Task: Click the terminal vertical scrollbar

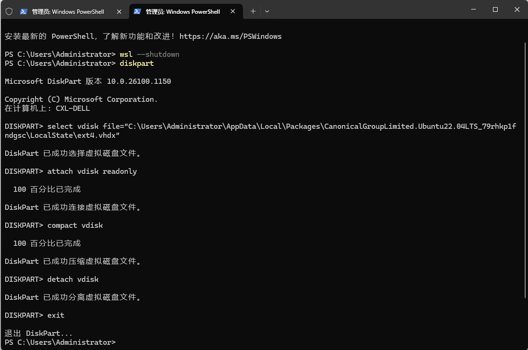Action: click(525, 170)
